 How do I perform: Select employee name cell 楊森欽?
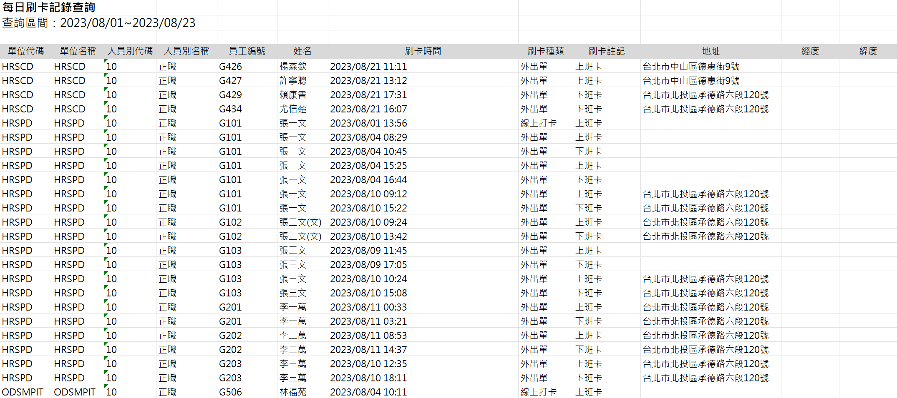(x=293, y=67)
